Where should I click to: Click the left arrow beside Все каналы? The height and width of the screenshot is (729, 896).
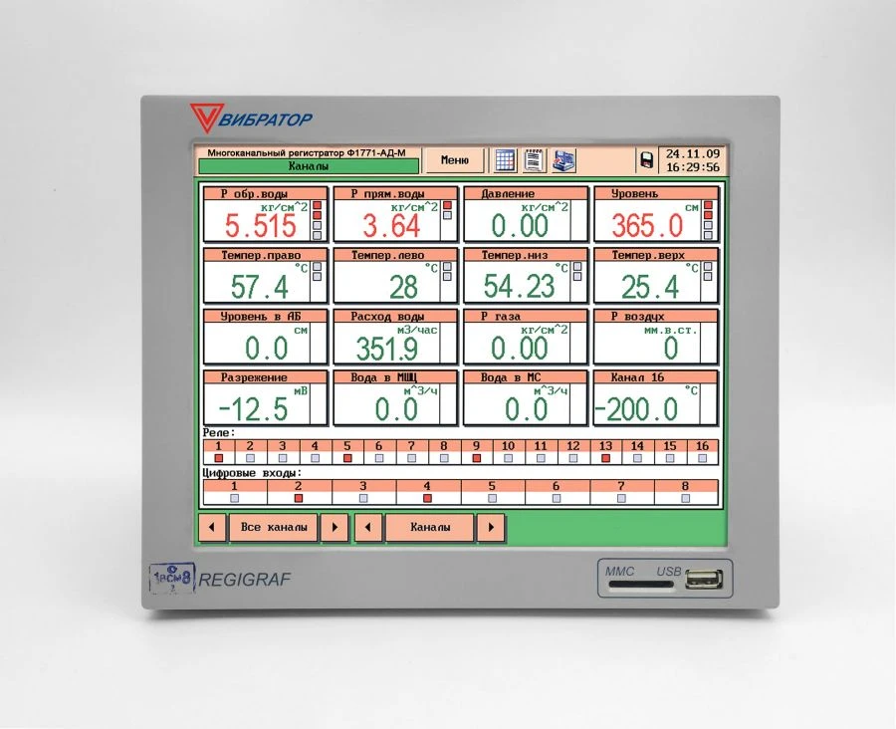click(211, 527)
